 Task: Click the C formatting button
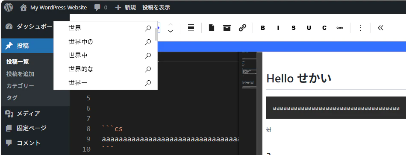324,28
